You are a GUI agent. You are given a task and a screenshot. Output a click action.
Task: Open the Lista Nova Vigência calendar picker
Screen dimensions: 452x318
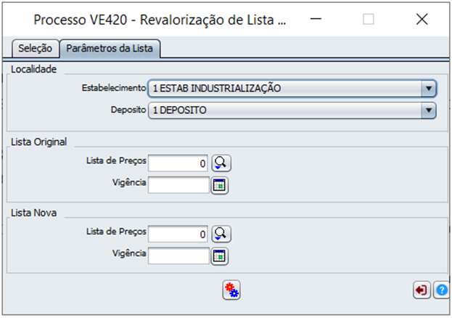(x=220, y=256)
